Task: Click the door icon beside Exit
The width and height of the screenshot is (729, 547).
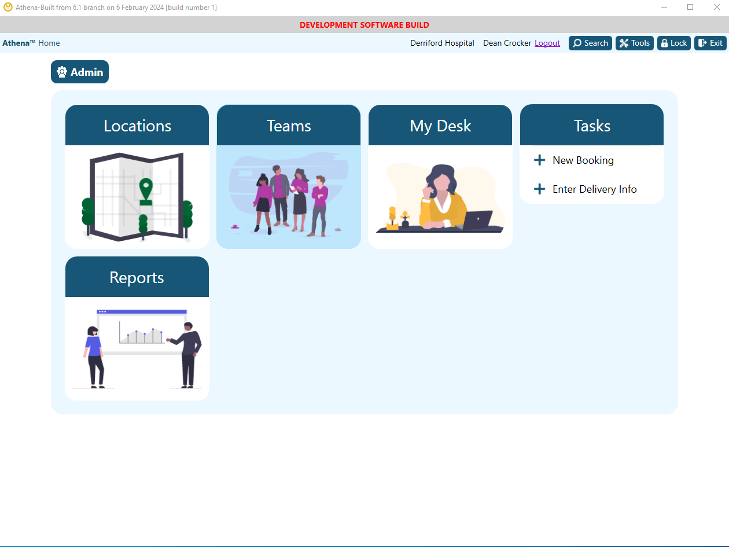Action: coord(702,43)
